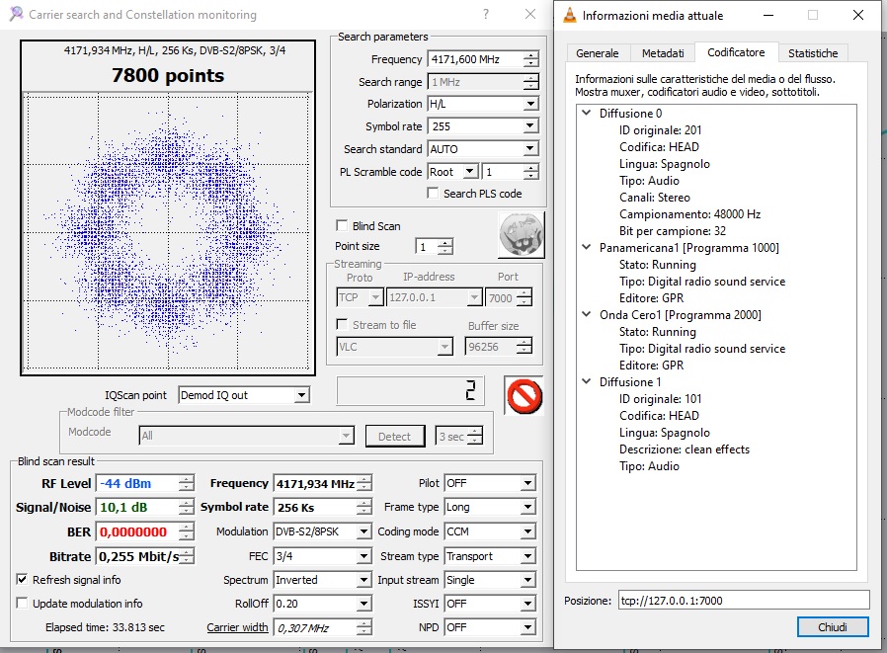This screenshot has width=887, height=653.
Task: Select Canali: Stereo row
Action: [655, 198]
